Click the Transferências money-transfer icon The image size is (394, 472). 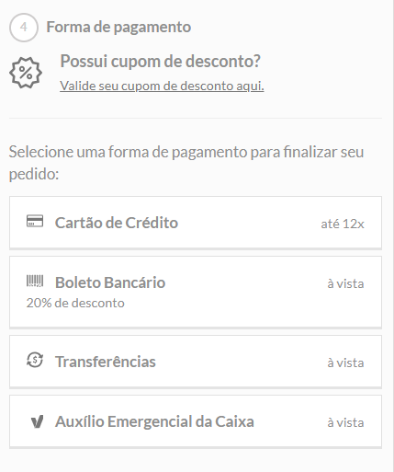(35, 360)
